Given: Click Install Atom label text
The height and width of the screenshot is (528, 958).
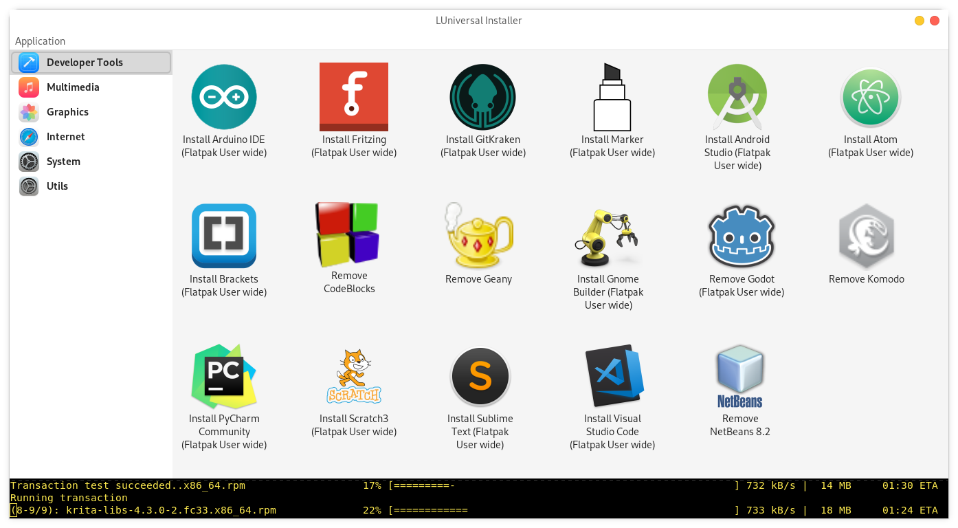Looking at the screenshot, I should click(x=871, y=146).
